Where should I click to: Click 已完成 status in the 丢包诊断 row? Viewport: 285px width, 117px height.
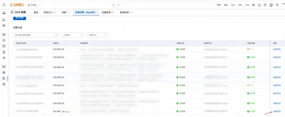181,111
